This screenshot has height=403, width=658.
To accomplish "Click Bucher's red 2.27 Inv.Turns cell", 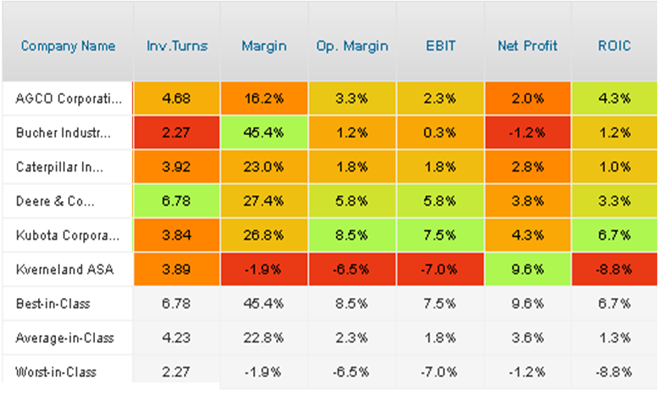I will [177, 133].
